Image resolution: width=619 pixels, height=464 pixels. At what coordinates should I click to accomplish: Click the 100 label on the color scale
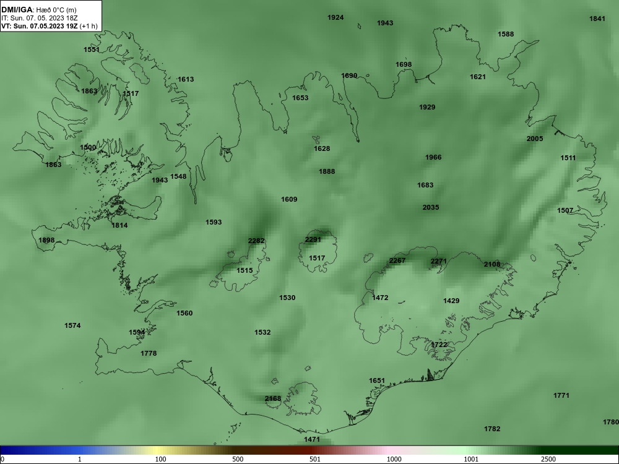160,459
